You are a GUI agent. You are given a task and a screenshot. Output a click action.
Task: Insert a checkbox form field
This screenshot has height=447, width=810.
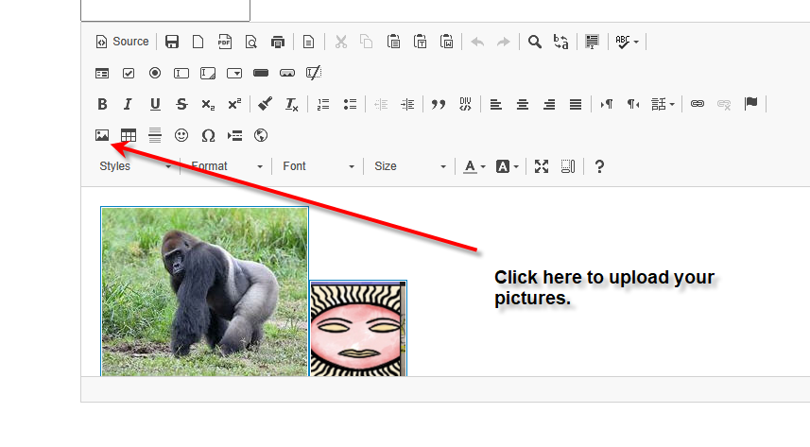tap(129, 73)
